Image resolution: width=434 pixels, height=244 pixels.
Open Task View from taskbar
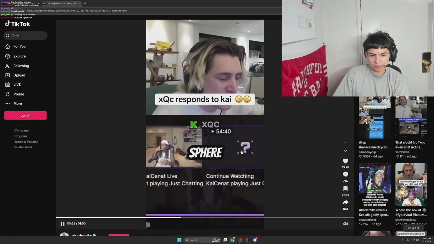(x=225, y=240)
